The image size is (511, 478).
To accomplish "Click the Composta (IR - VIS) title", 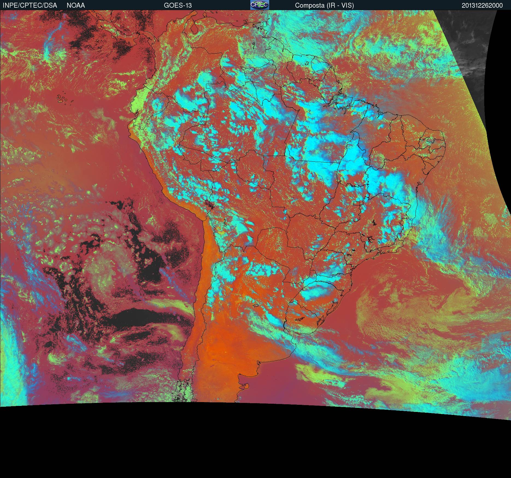I will 324,5.
